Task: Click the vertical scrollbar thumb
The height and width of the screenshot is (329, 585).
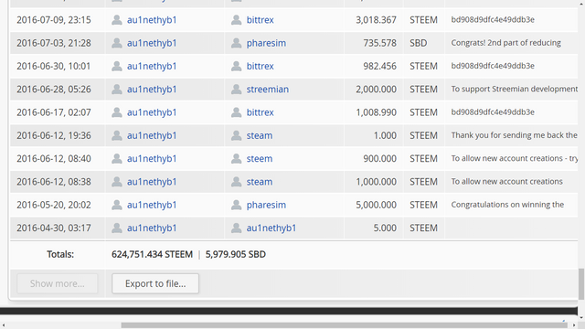Action: [x=581, y=284]
